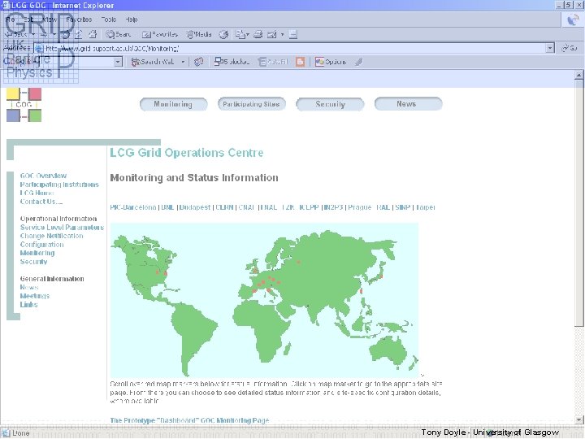Viewport: 585px width, 439px height.
Task: Click the highlighter pen icon
Action: (x=358, y=62)
